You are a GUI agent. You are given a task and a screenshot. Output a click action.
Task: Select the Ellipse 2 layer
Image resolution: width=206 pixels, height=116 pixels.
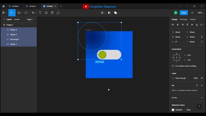(19, 34)
